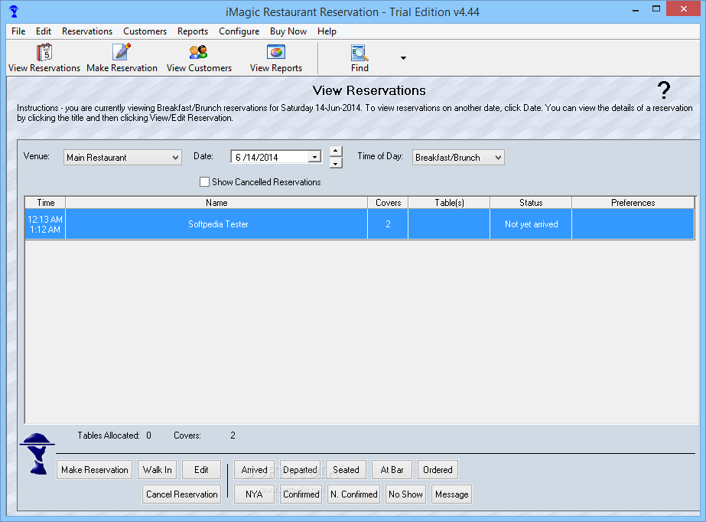Screen dimensions: 706x522
Task: Click the Table(s) column header
Action: pyautogui.click(x=449, y=203)
